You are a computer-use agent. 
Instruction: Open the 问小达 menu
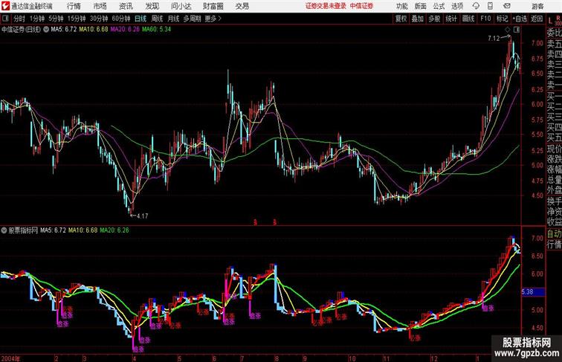[181, 6]
